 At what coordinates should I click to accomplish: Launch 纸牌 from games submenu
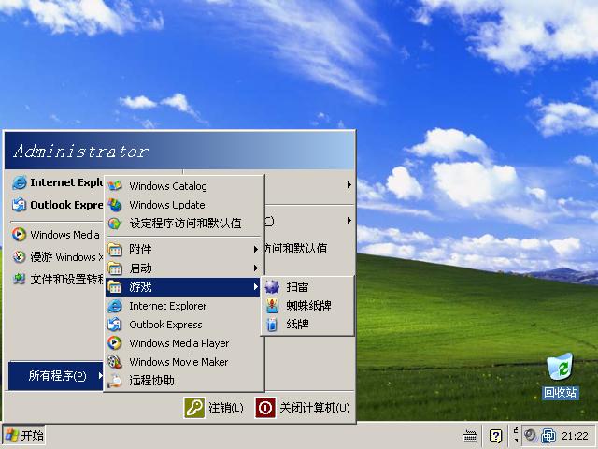pos(307,325)
